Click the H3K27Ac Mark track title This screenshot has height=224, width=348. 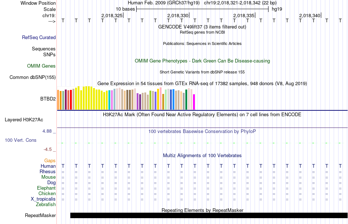(x=202, y=115)
